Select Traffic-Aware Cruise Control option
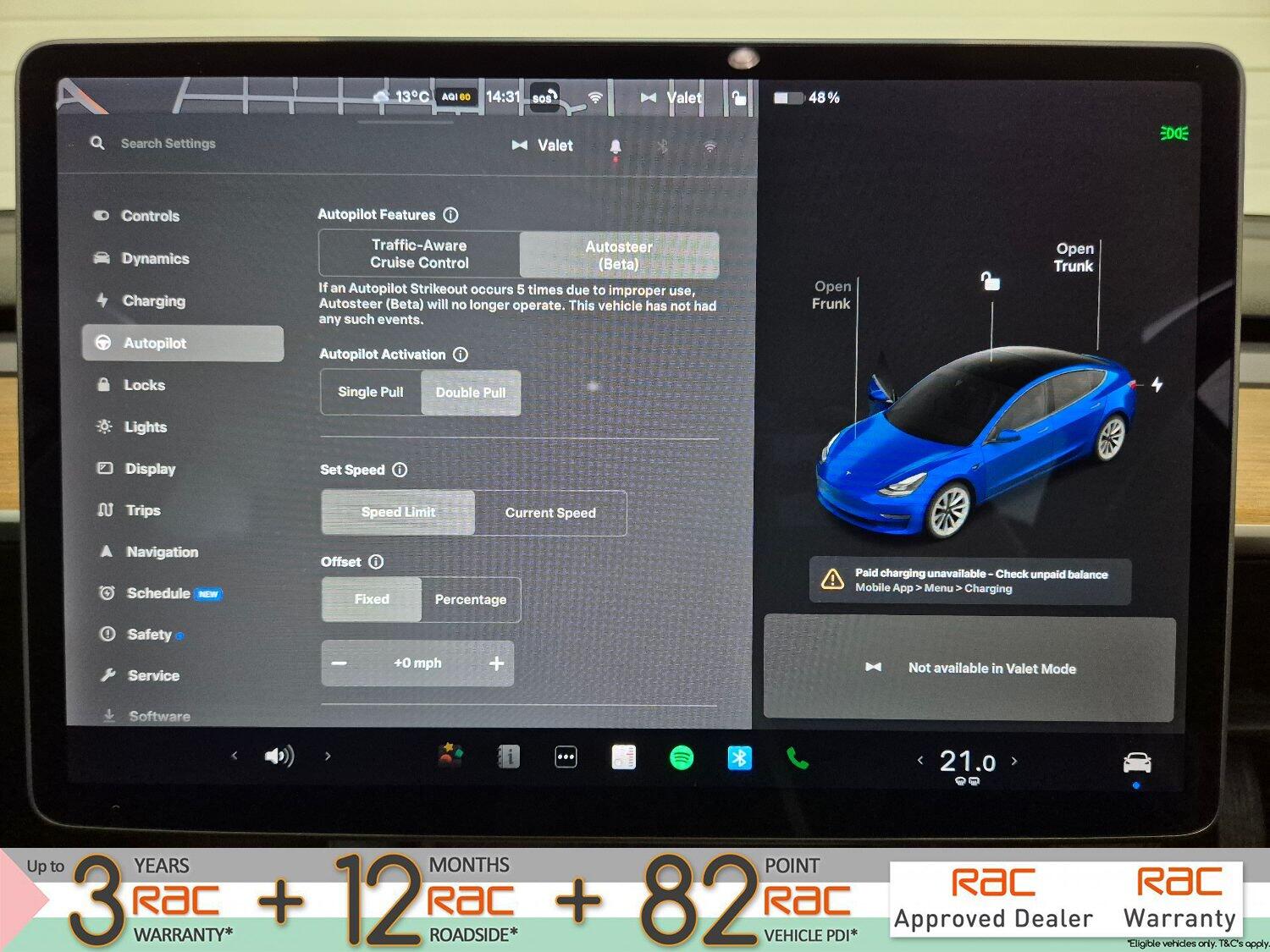The image size is (1270, 952). pyautogui.click(x=419, y=254)
